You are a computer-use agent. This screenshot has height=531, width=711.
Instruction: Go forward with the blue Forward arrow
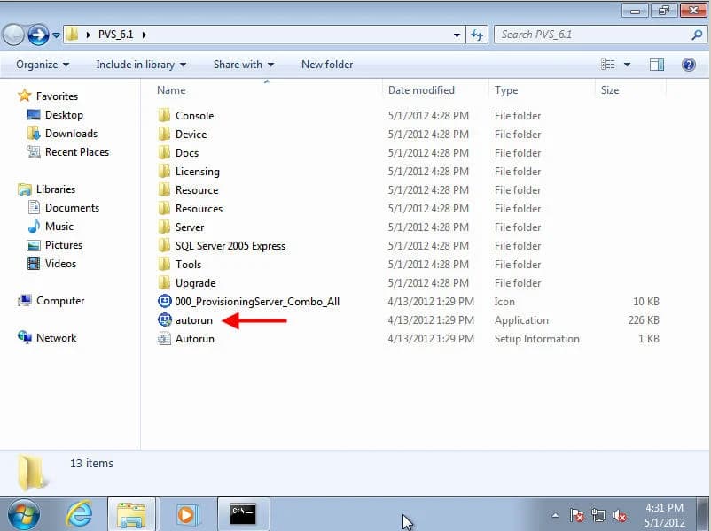tap(38, 35)
